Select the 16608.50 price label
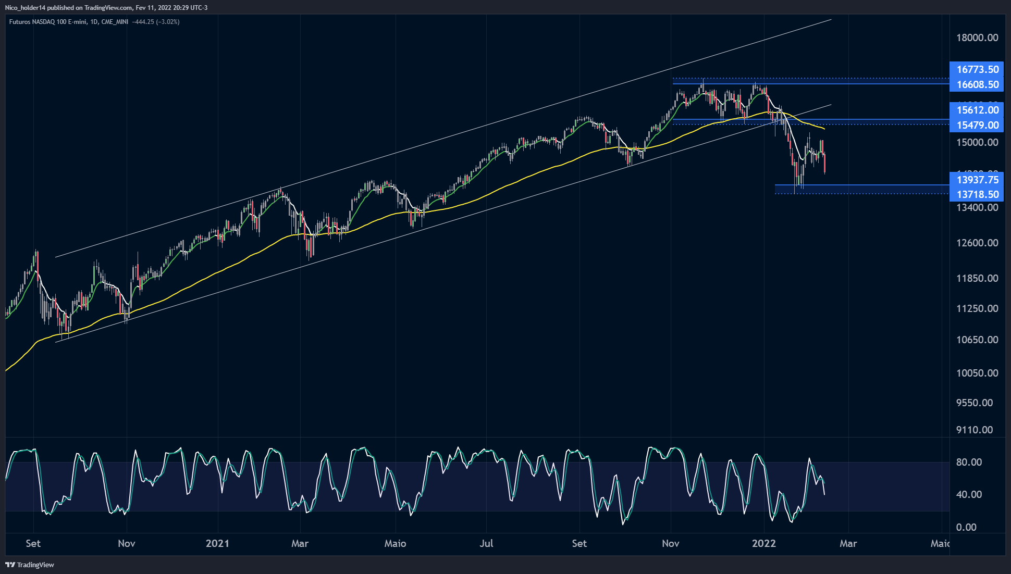This screenshot has width=1011, height=574. [977, 84]
